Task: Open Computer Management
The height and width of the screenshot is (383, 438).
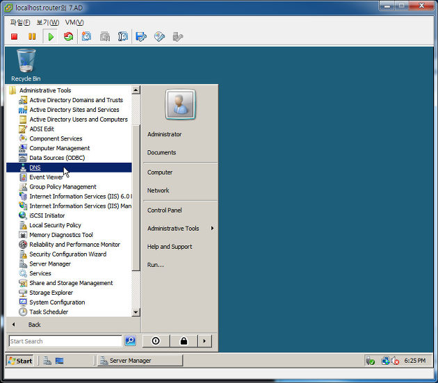Action: [69, 148]
